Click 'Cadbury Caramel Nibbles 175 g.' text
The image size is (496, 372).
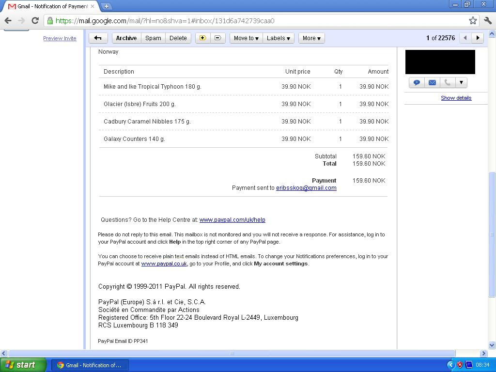click(x=147, y=122)
